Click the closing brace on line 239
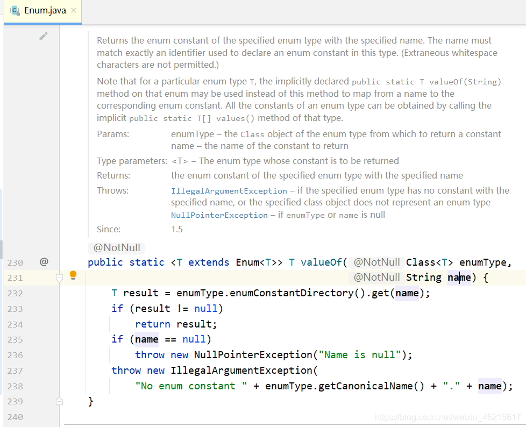This screenshot has height=427, width=526. coord(90,401)
